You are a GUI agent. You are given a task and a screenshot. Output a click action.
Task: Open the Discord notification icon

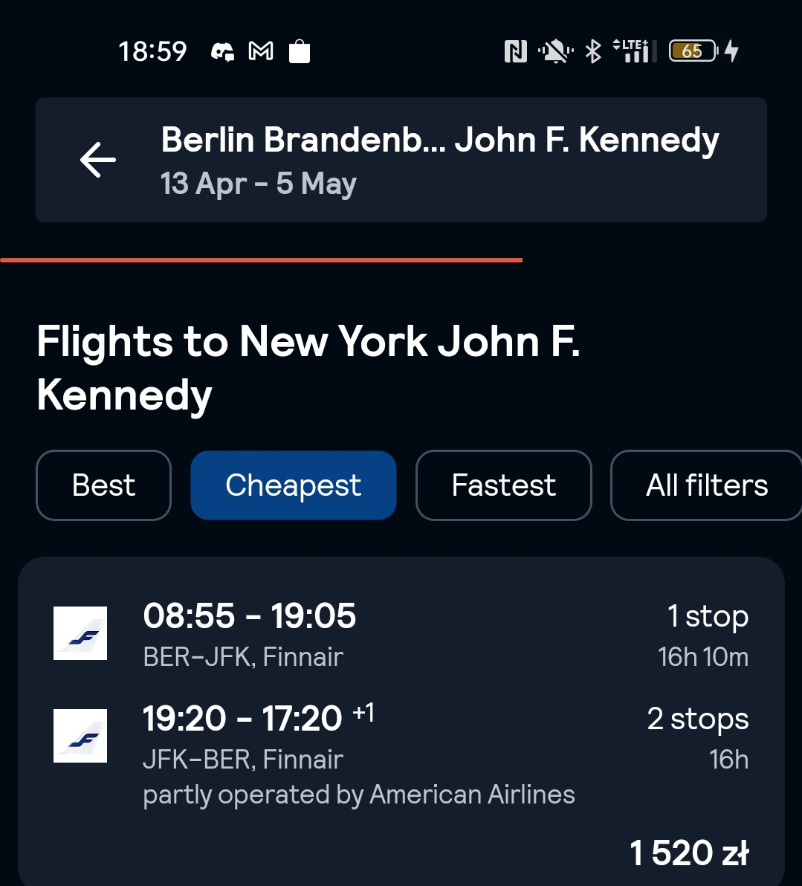click(223, 52)
